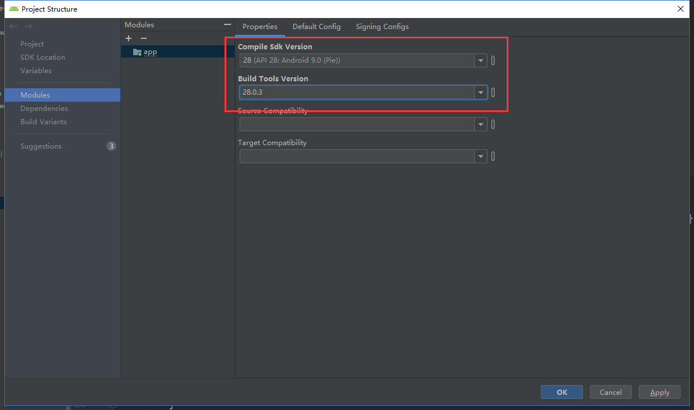The height and width of the screenshot is (410, 694).
Task: Switch to the Default Config tab
Action: 316,27
